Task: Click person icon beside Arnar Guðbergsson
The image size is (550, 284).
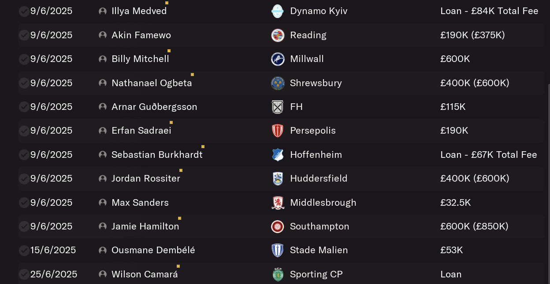Action: pyautogui.click(x=103, y=107)
